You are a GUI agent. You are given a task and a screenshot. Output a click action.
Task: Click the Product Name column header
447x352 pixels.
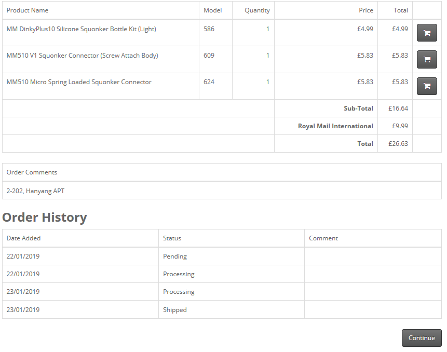click(x=28, y=10)
